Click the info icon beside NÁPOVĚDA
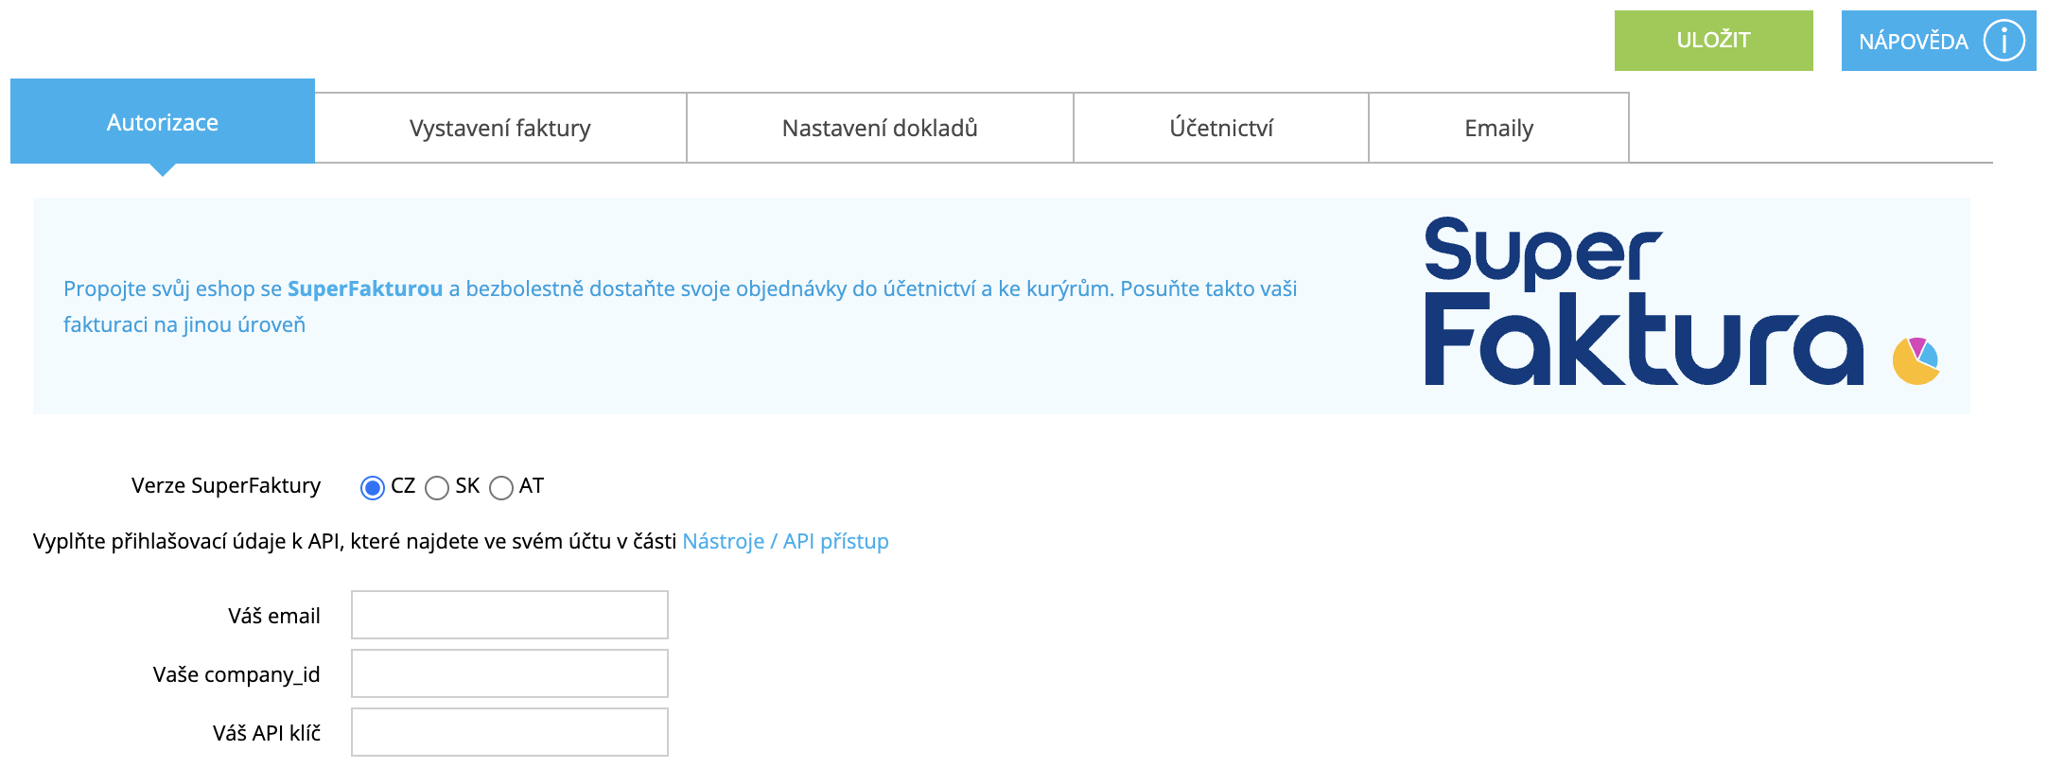The image size is (2047, 768). pos(2003,41)
